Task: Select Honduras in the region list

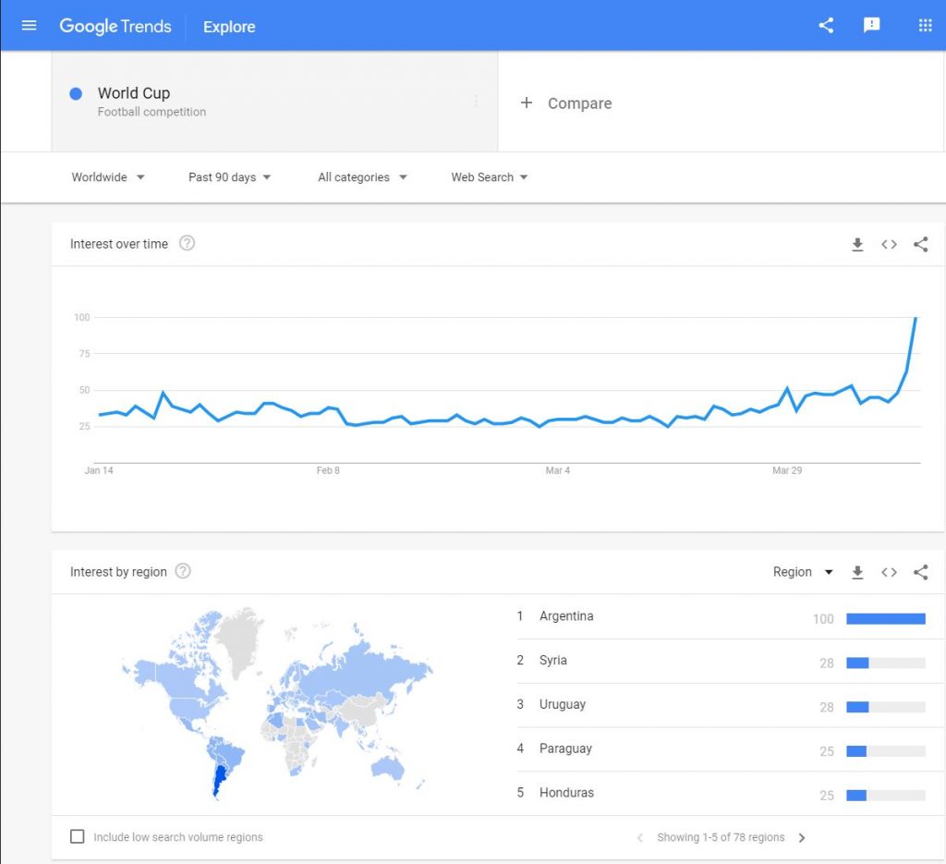Action: click(566, 792)
